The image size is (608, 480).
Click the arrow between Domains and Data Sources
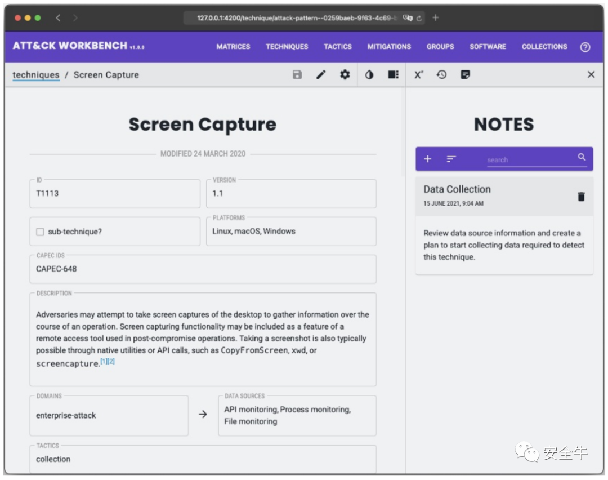pos(203,415)
